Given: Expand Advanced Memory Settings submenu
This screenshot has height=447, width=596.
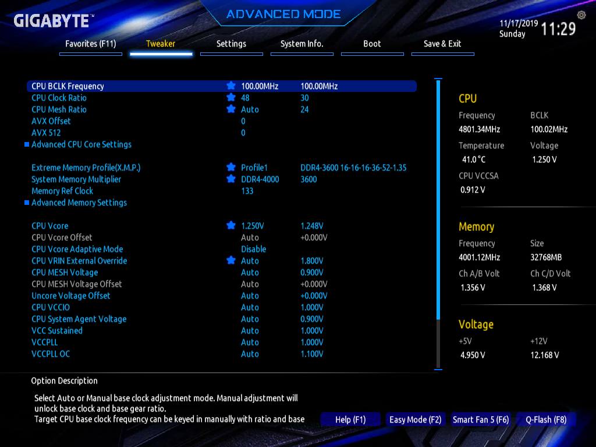Looking at the screenshot, I should pyautogui.click(x=79, y=203).
